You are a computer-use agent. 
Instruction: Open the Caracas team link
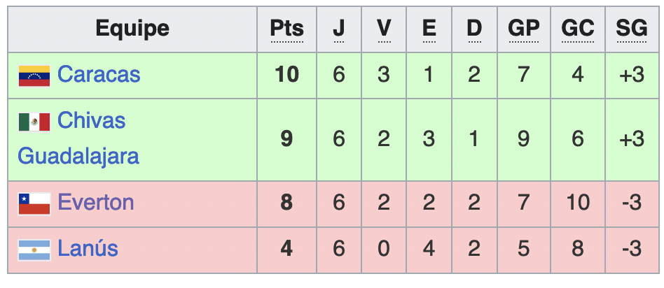(99, 74)
